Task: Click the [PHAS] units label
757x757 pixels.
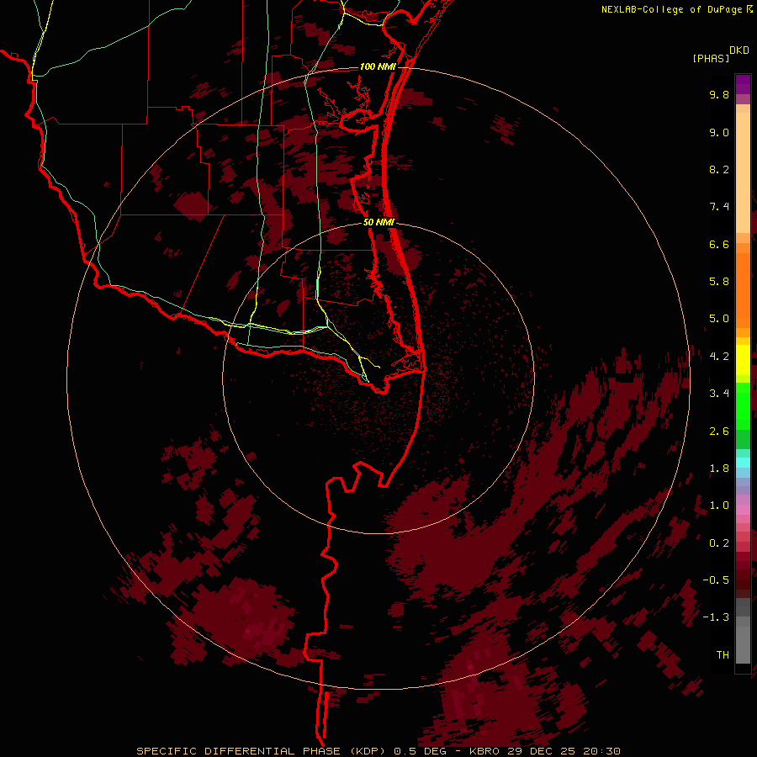Action: (711, 58)
